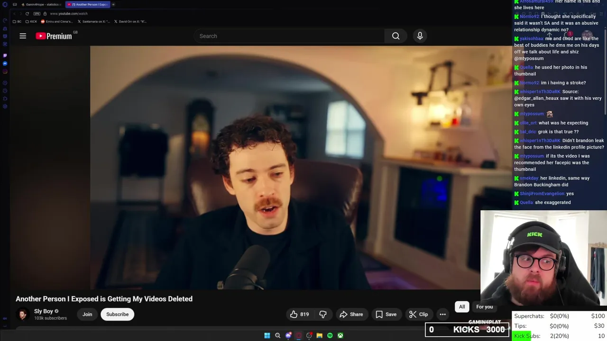Open the BC bookmarks folder
Image resolution: width=607 pixels, height=341 pixels.
click(x=18, y=21)
